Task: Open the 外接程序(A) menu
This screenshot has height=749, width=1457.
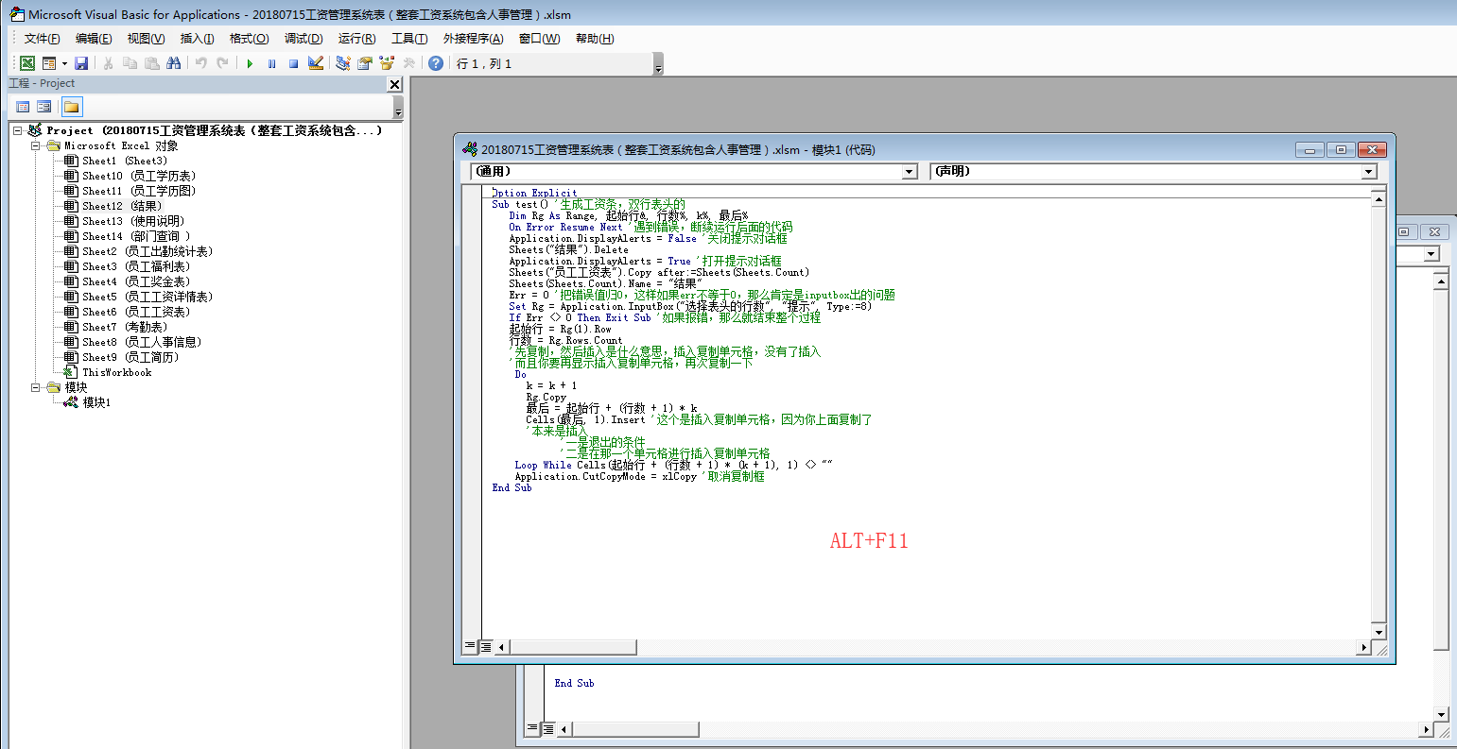Action: pos(473,39)
